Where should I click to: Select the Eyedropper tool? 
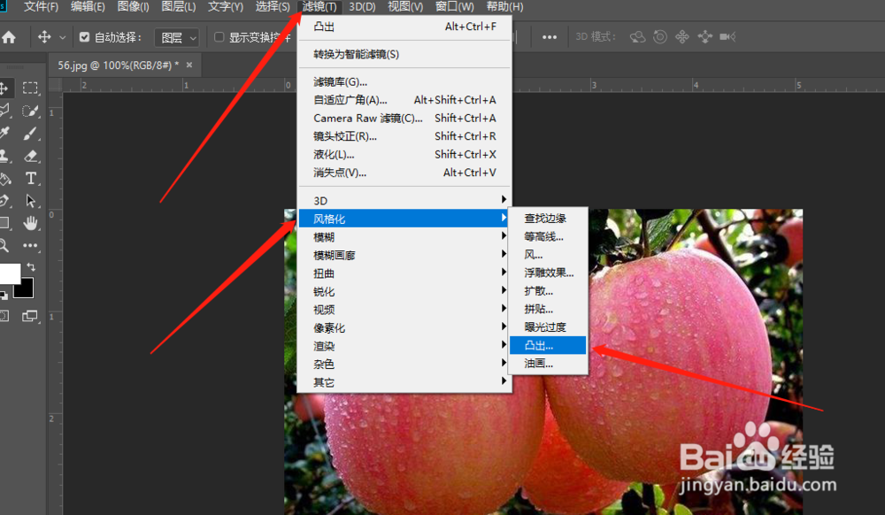point(4,133)
